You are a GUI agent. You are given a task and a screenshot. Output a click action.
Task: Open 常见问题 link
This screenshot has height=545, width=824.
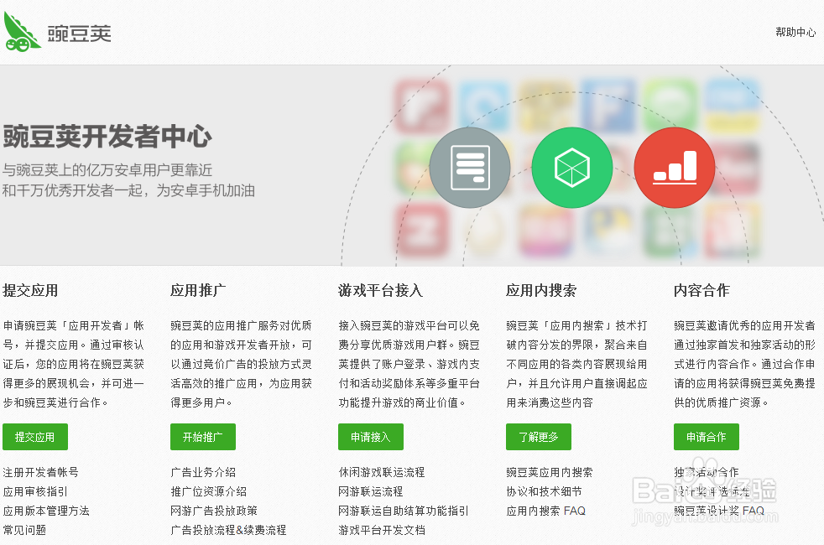pos(24,530)
